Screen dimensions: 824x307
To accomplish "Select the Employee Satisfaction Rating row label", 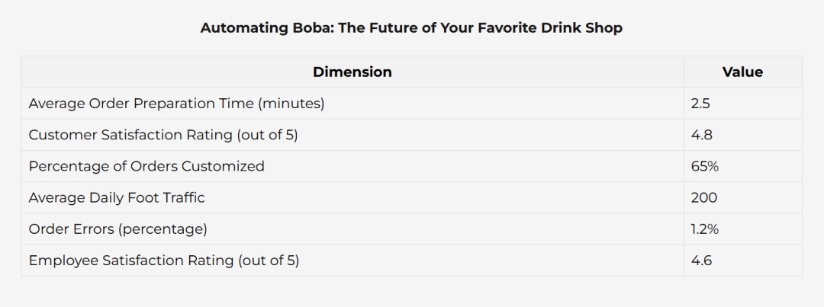I will click(x=352, y=261).
